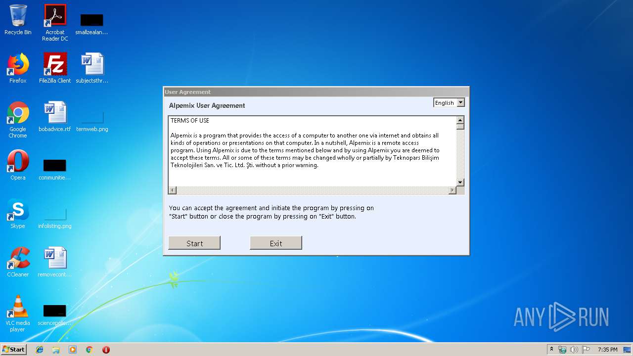The width and height of the screenshot is (633, 356).
Task: Click the agreement scroll down arrow
Action: [x=460, y=182]
